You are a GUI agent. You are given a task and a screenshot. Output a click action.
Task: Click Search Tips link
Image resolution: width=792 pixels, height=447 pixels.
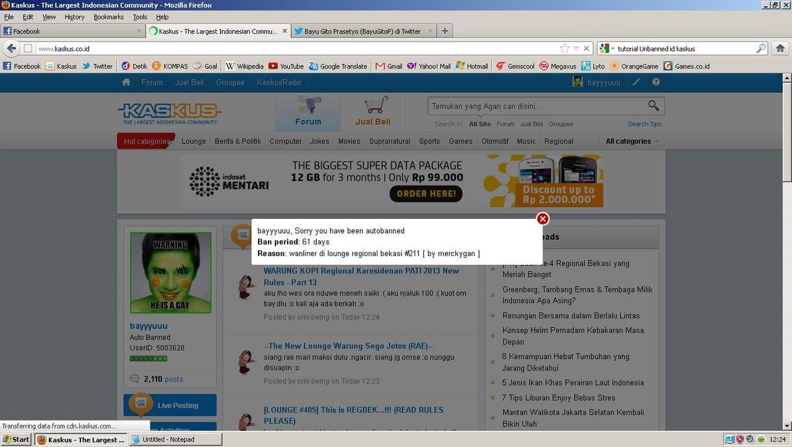click(644, 124)
